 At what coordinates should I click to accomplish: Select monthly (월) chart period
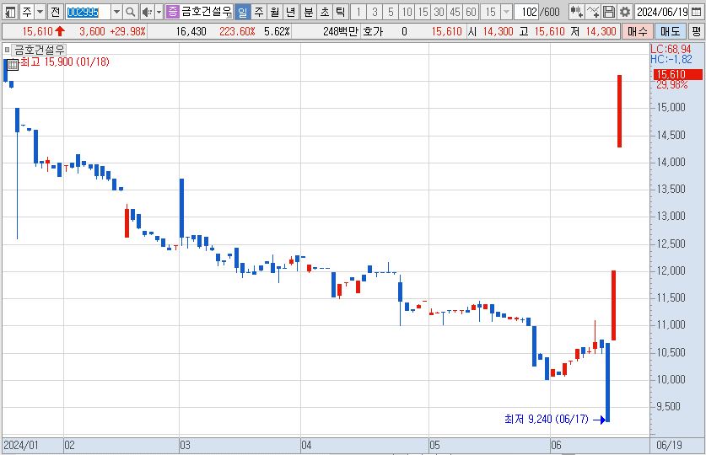(275, 12)
